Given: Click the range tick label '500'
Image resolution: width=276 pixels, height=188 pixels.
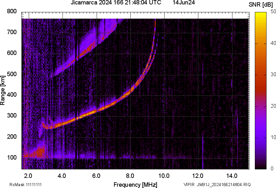Looking at the screenshot, I should (12, 74).
